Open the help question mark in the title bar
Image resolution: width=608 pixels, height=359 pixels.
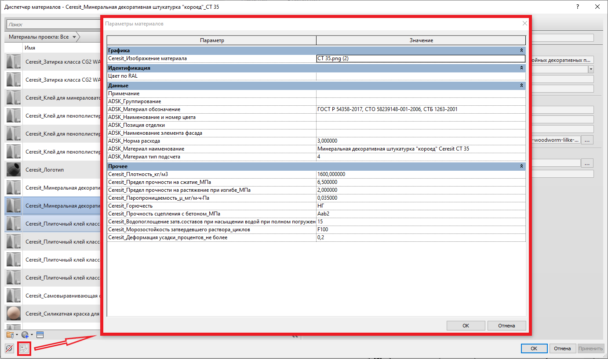(577, 7)
